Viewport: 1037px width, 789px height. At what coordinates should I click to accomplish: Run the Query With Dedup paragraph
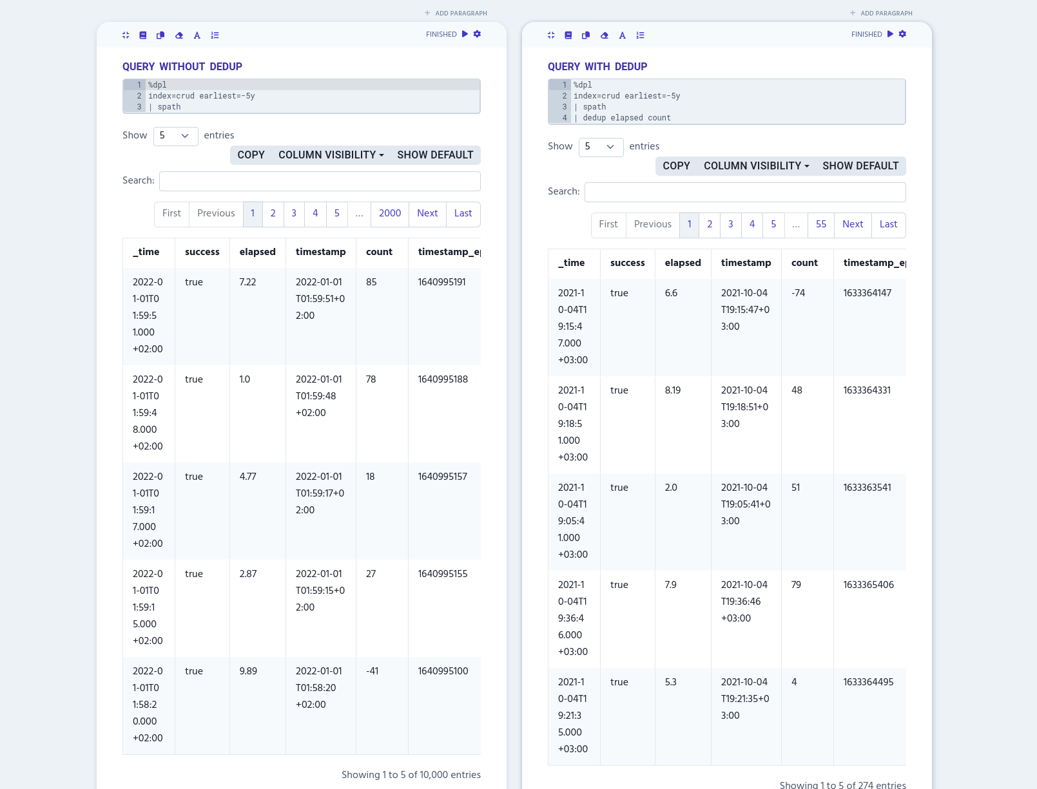pos(890,34)
